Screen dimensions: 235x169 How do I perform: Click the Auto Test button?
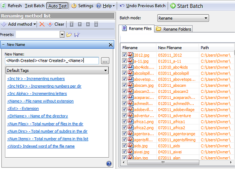pos(57,6)
